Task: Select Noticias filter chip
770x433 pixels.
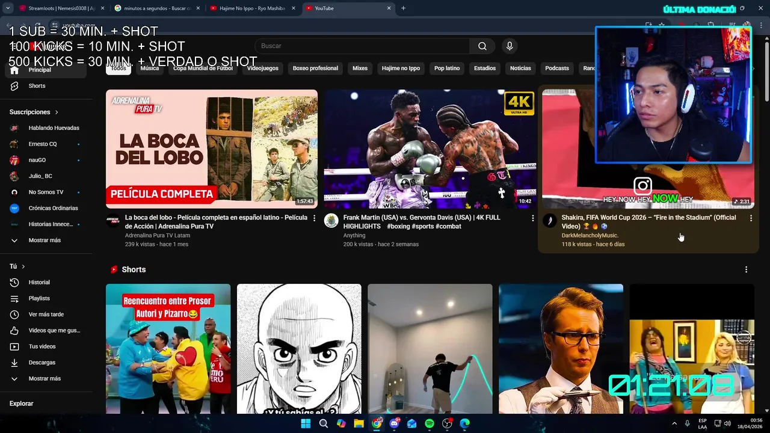Action: coord(520,69)
